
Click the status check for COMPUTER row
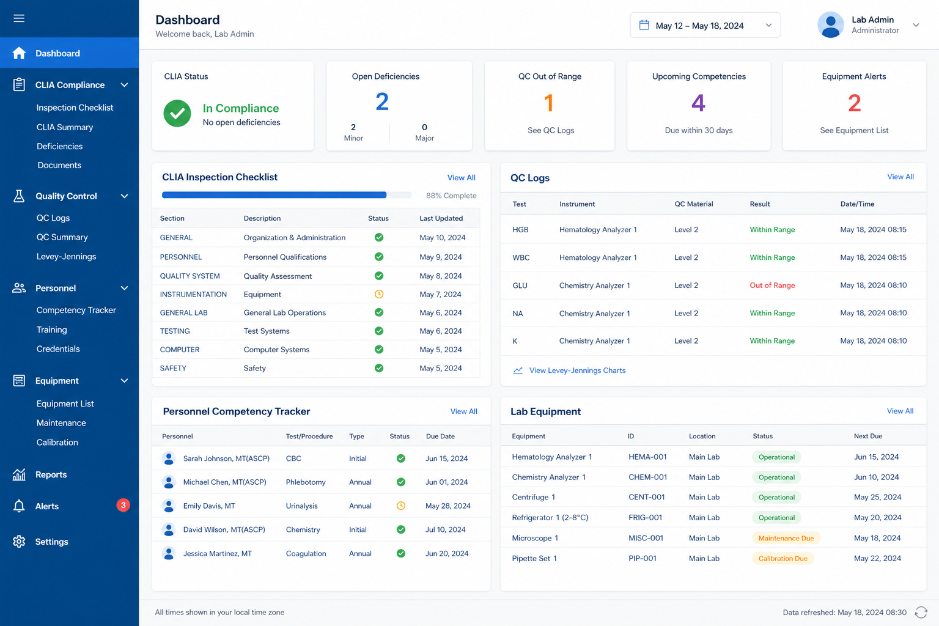(x=379, y=350)
